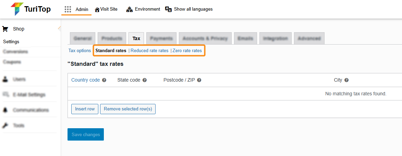
Task: Click the TuriTop logo
Action: [x=31, y=9]
